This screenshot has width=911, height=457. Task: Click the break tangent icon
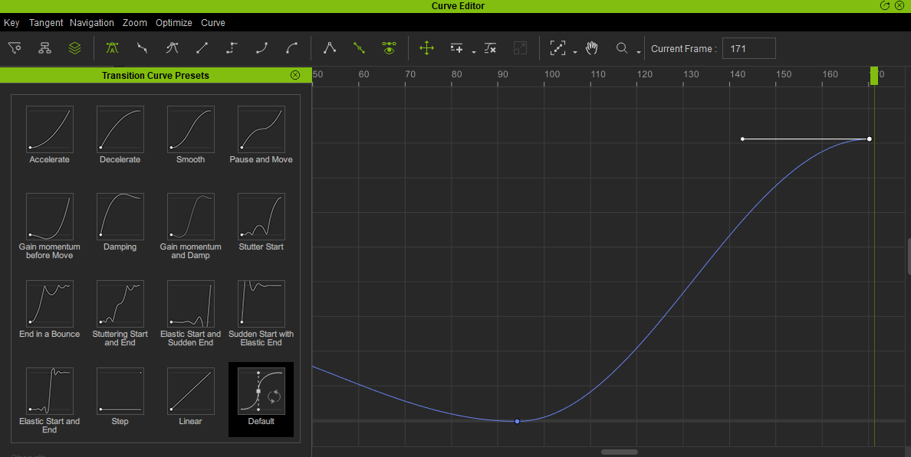click(x=330, y=48)
